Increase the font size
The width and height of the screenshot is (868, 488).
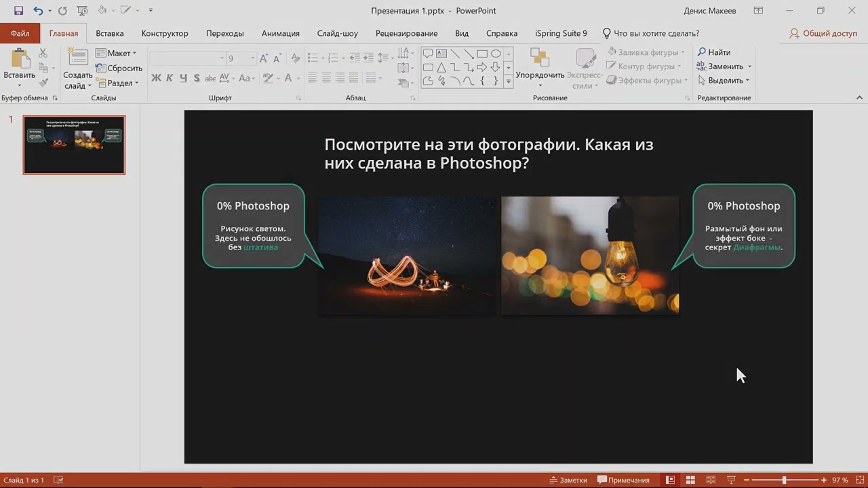[x=264, y=58]
